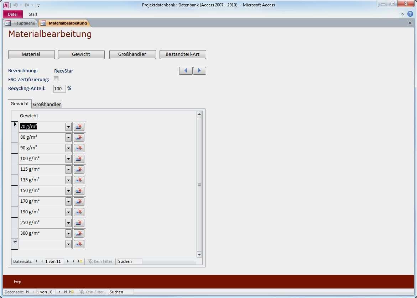Select the row selector for 150 g/m²

click(x=15, y=191)
